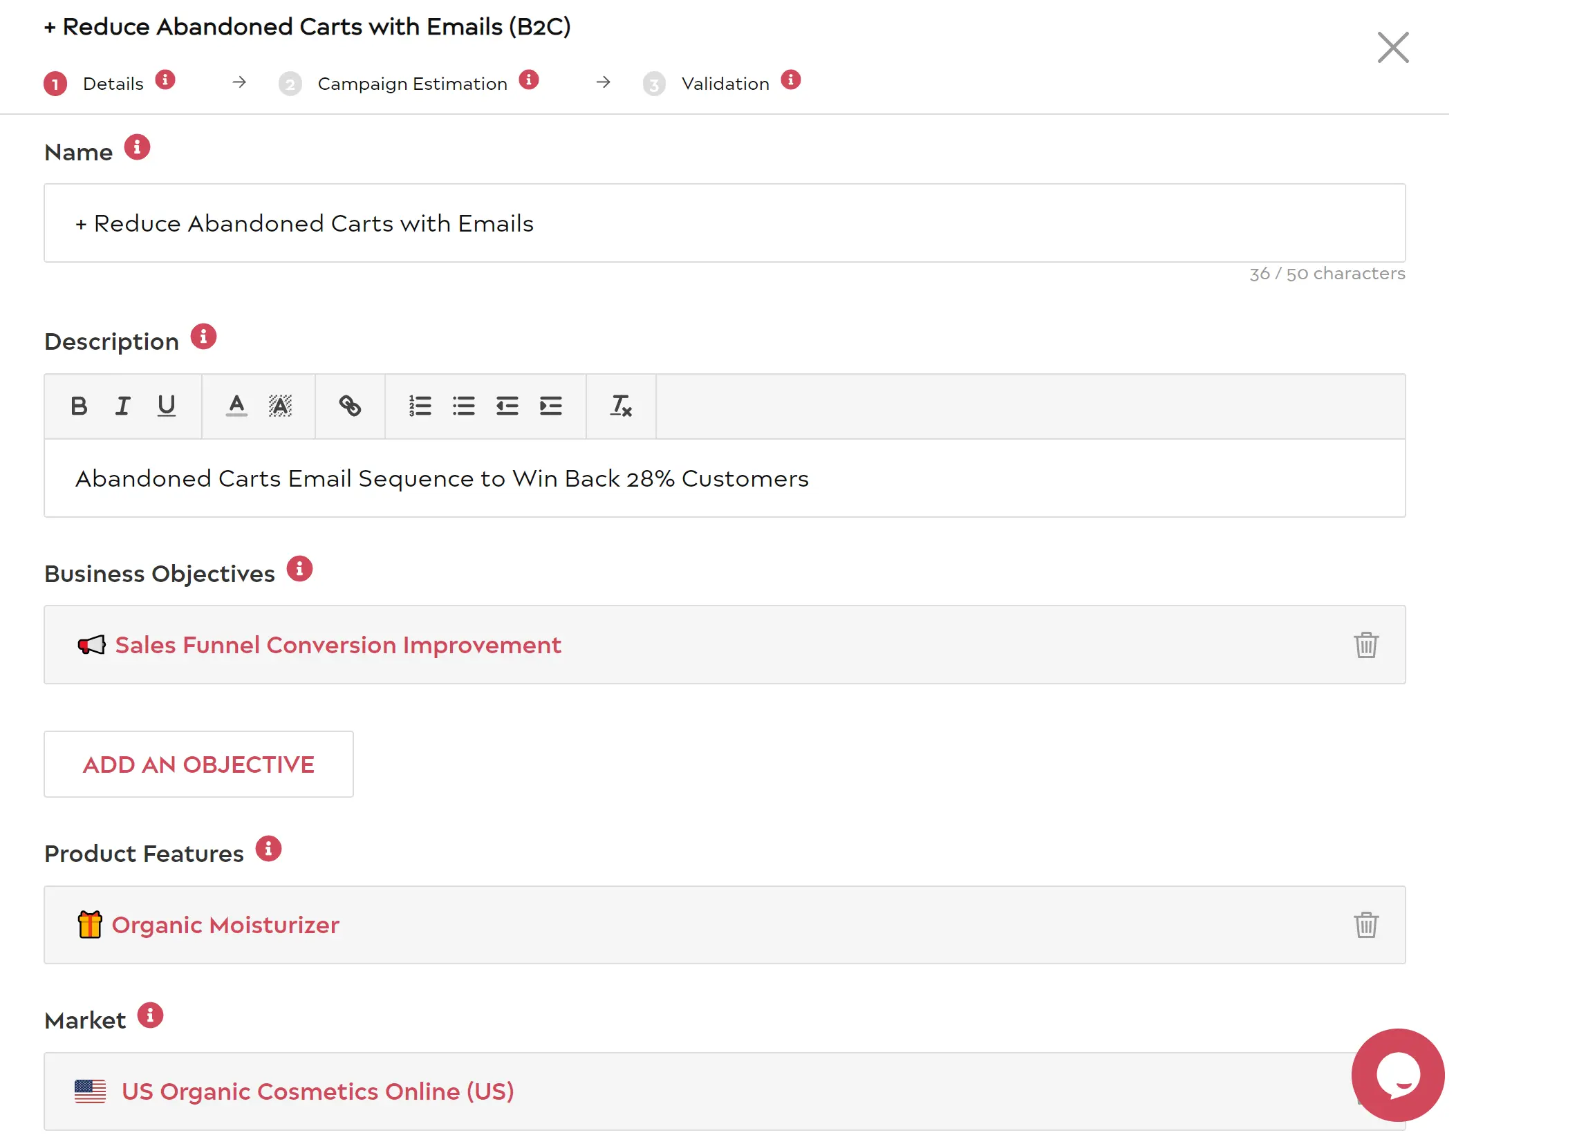Image resolution: width=1577 pixels, height=1144 pixels.
Task: Open the text background highlight picker
Action: 281,406
